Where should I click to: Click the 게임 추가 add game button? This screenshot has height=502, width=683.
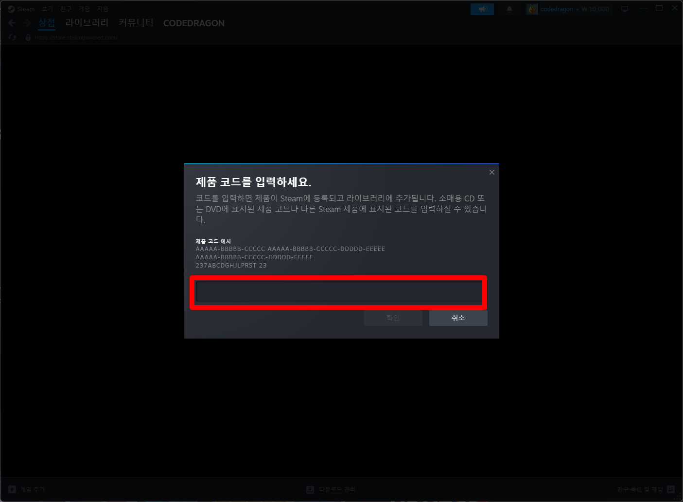click(27, 489)
